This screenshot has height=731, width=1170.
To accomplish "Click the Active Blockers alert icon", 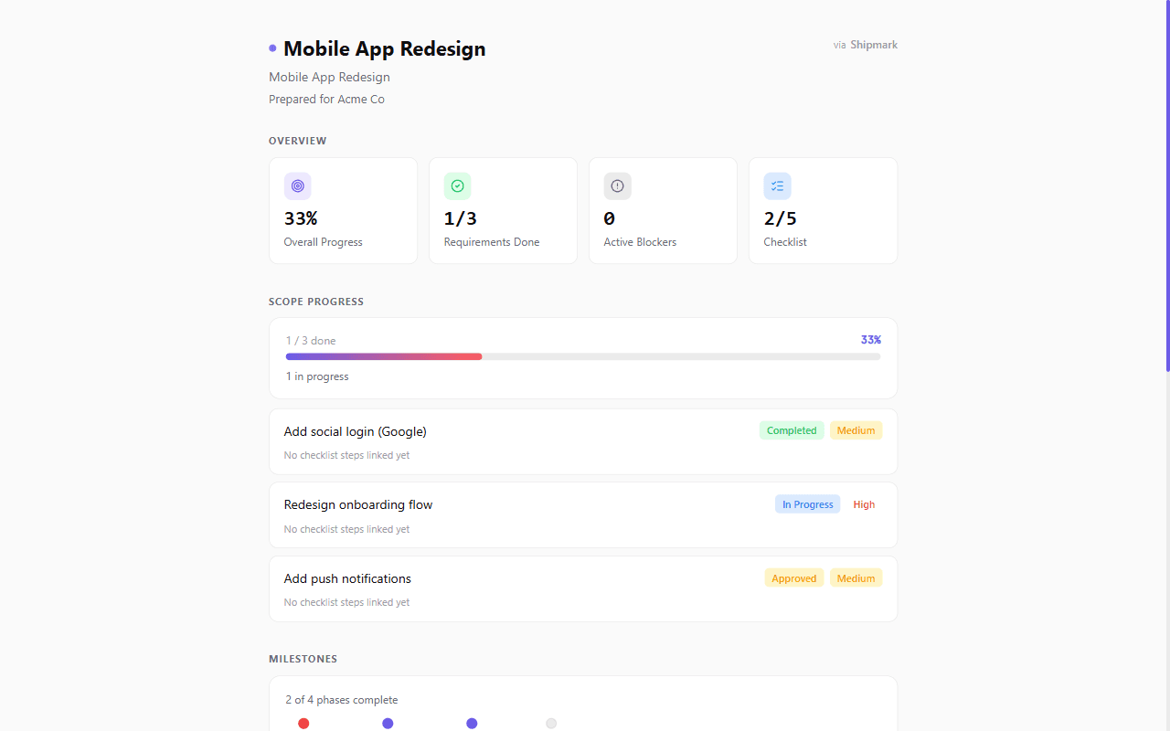I will click(618, 186).
